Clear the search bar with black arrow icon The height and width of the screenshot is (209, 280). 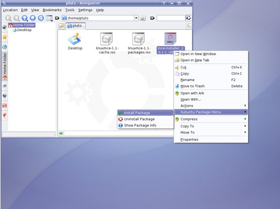point(152,18)
